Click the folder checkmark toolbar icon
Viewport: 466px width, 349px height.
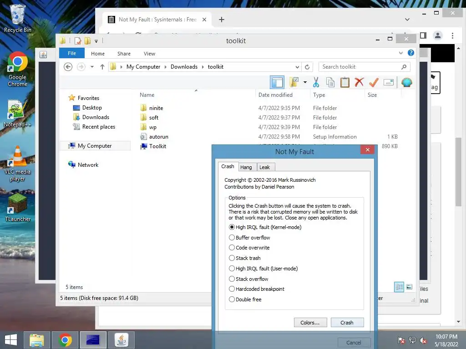click(x=294, y=82)
